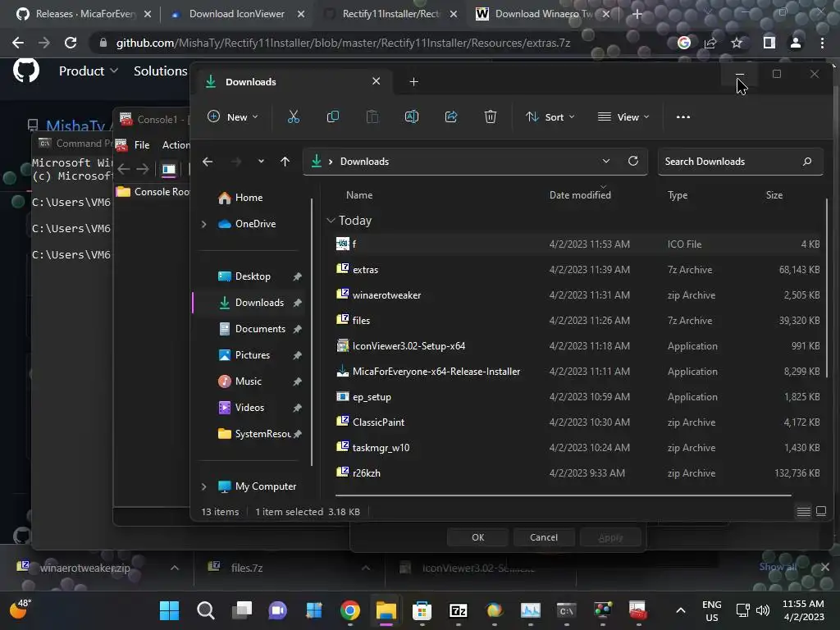The image size is (840, 630).
Task: Sort by Date modified column header
Action: point(580,195)
